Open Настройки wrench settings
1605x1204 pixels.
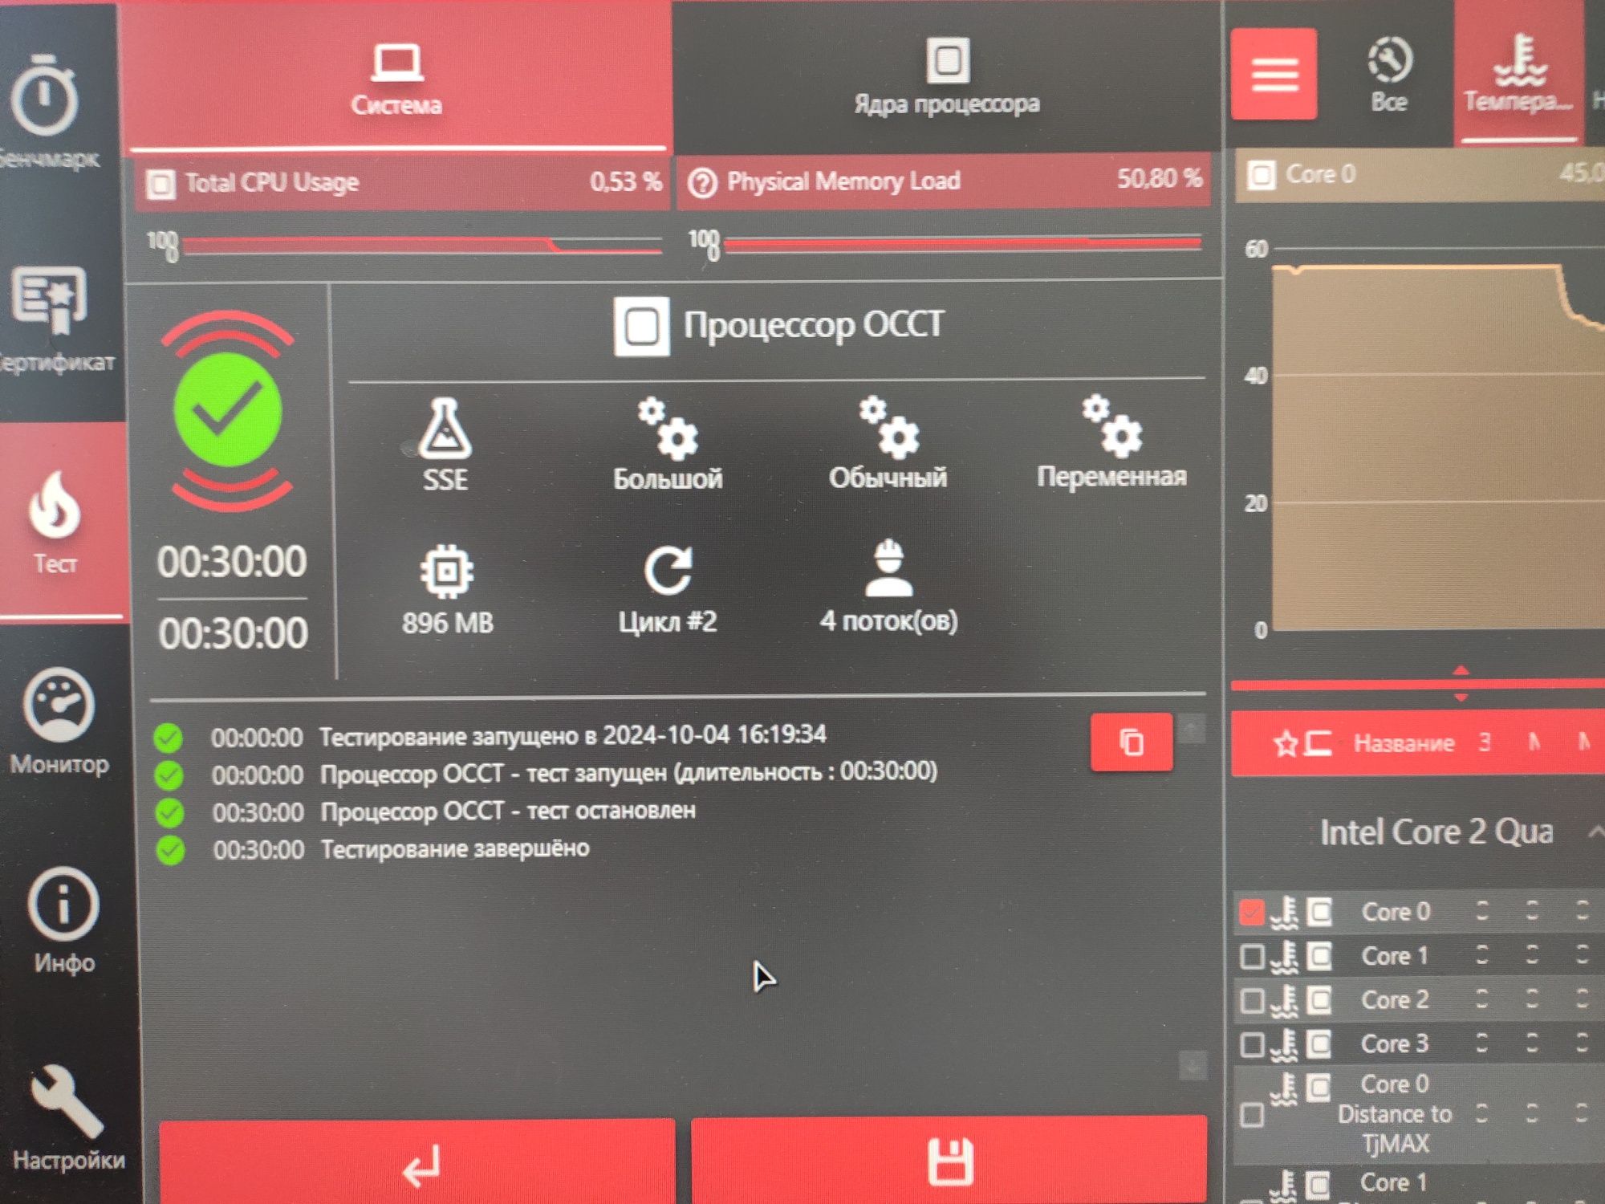coord(67,1117)
